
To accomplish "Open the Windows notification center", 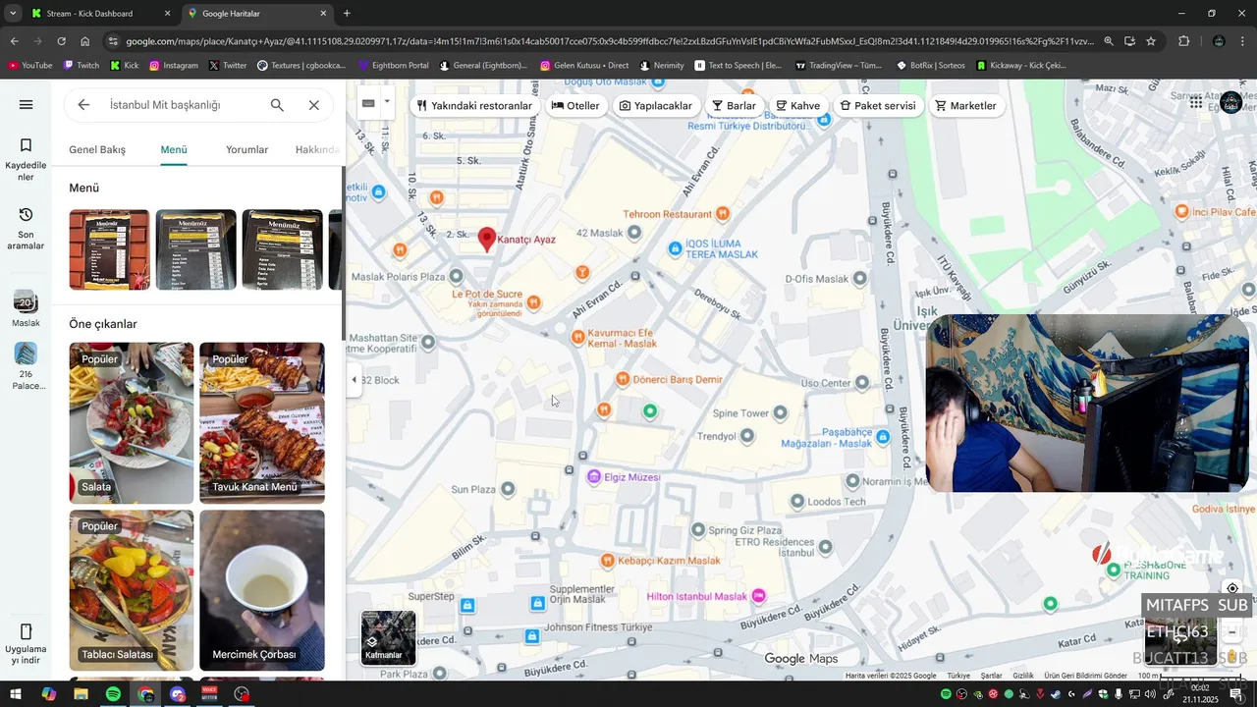I will 1235,694.
